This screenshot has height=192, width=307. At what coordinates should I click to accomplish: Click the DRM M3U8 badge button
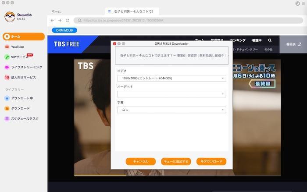click(x=64, y=30)
